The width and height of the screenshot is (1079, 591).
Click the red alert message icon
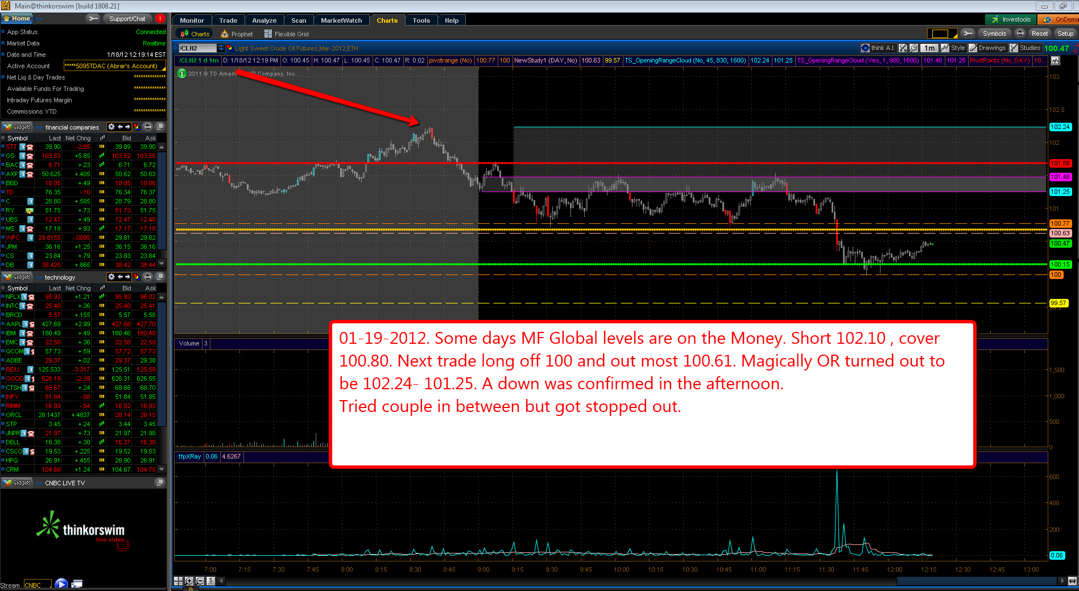tap(160, 19)
